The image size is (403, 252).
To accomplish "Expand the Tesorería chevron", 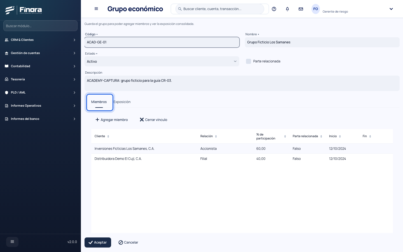I will 74,80.
